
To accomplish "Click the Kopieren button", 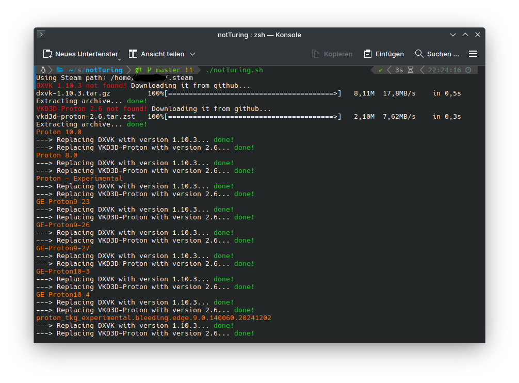I will pos(332,54).
